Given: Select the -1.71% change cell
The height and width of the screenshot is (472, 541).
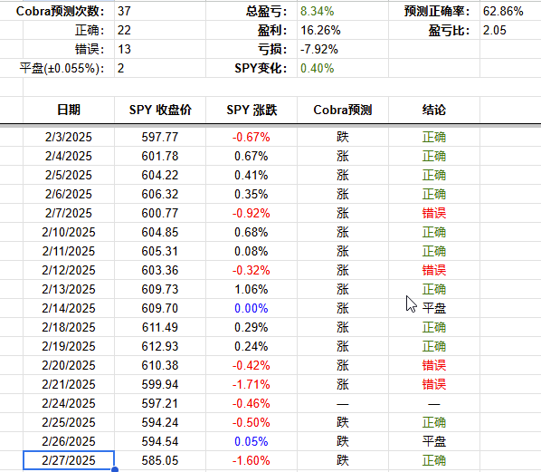Looking at the screenshot, I should pyautogui.click(x=252, y=384).
